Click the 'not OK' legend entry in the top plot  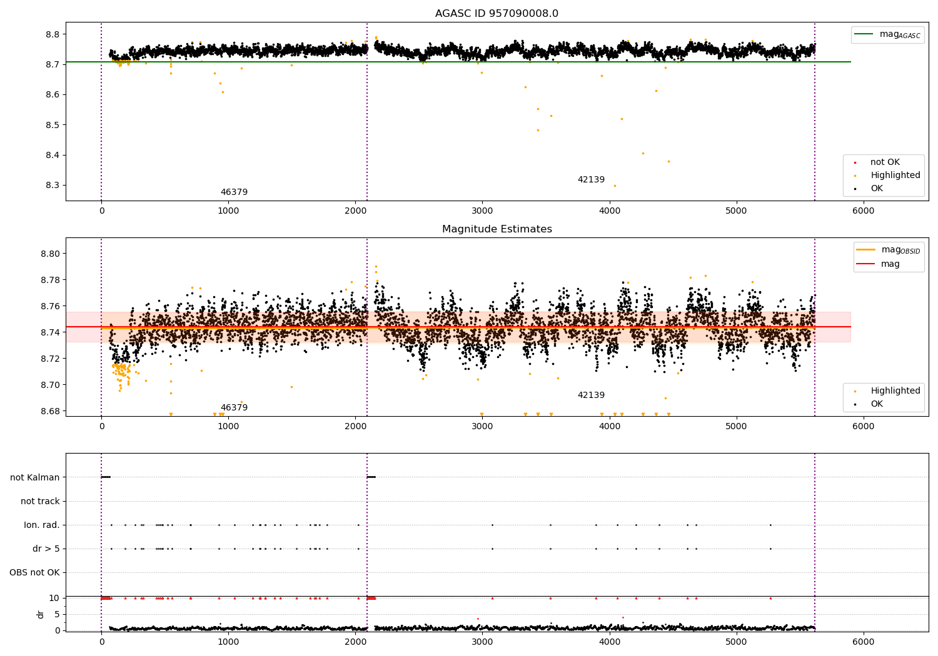(878, 162)
